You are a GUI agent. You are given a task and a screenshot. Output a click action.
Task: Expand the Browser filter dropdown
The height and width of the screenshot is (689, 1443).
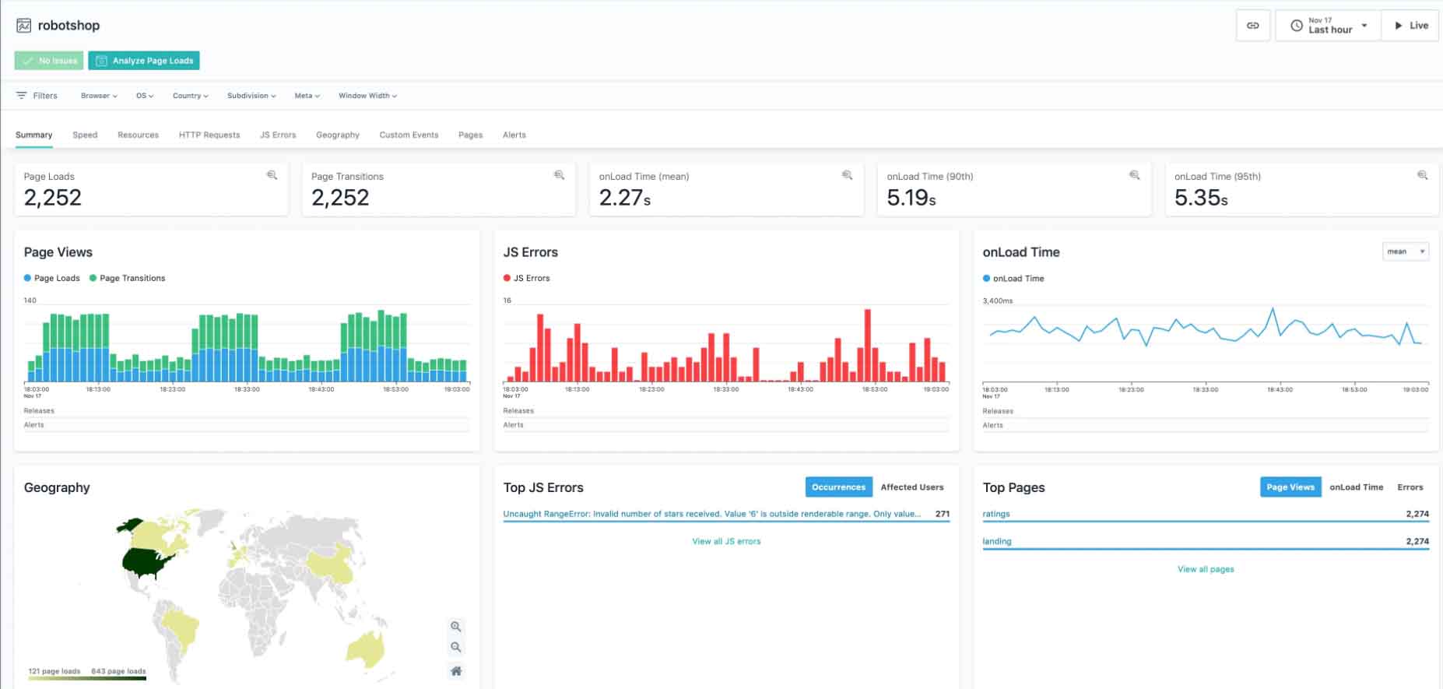(99, 96)
